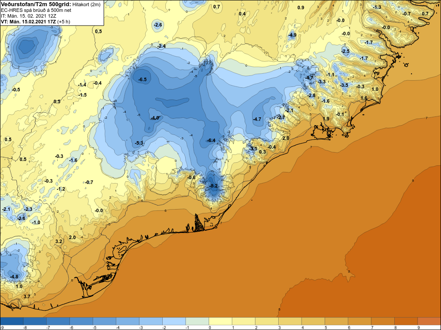Click the -8.2 temperature label on the map
Screen dimensions: 441x330
pos(214,186)
